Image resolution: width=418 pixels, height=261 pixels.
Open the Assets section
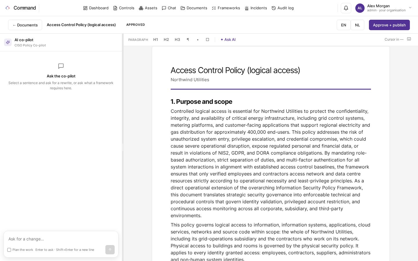coord(148,8)
